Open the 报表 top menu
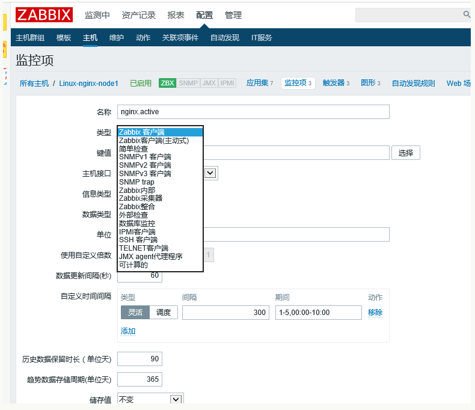This screenshot has width=475, height=410. pyautogui.click(x=176, y=15)
